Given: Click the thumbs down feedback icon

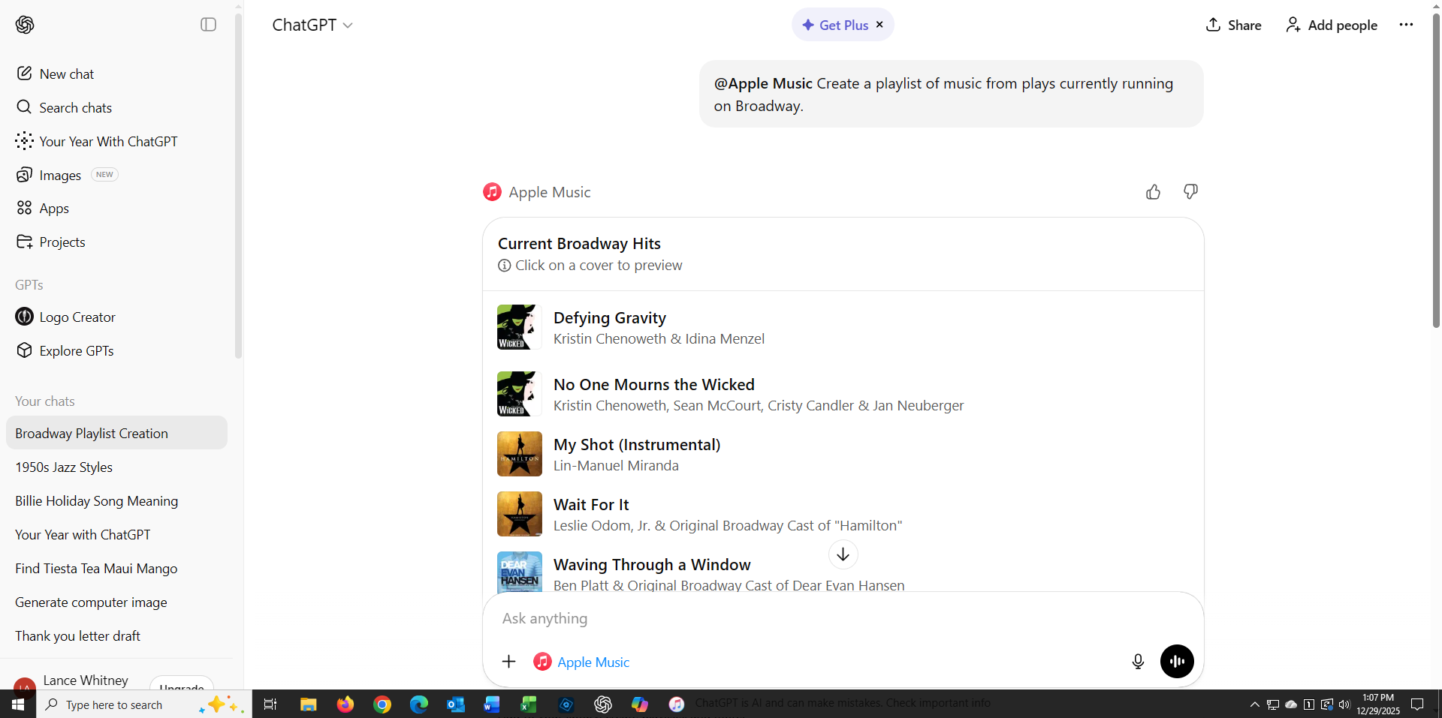Looking at the screenshot, I should tap(1190, 192).
